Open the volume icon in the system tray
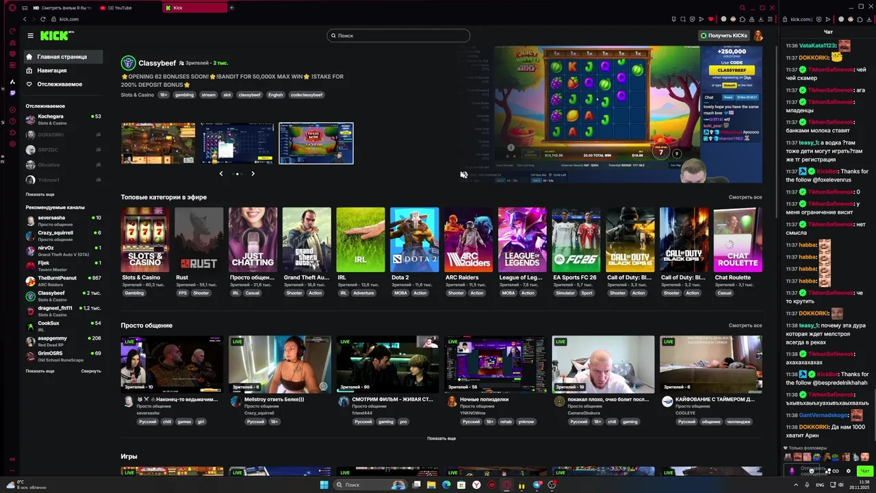The image size is (876, 493). click(x=841, y=485)
